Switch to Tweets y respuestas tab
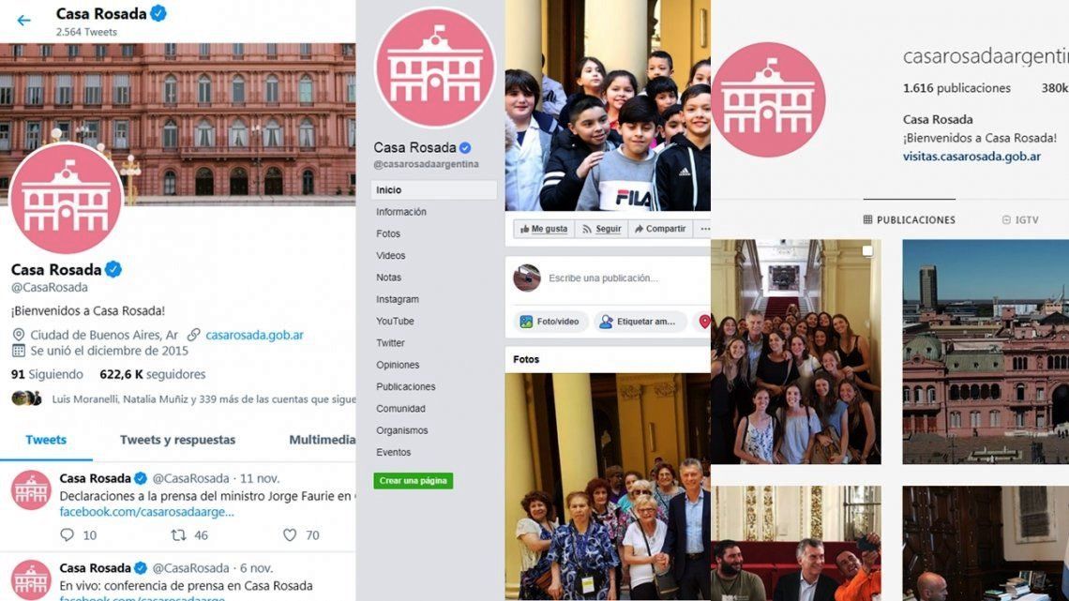 pyautogui.click(x=177, y=440)
